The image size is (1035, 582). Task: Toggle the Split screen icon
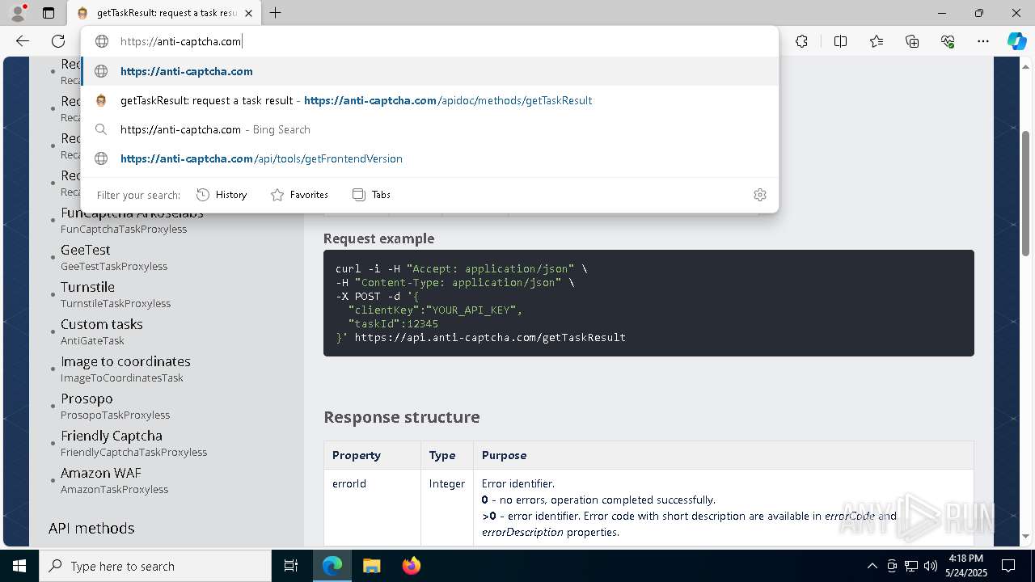point(840,41)
